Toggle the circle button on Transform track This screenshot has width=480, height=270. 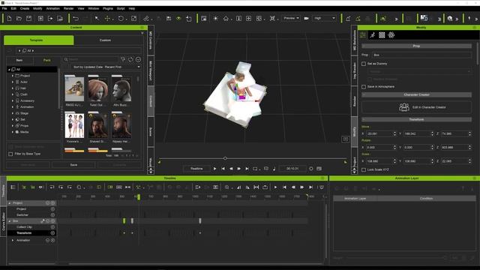(x=52, y=233)
